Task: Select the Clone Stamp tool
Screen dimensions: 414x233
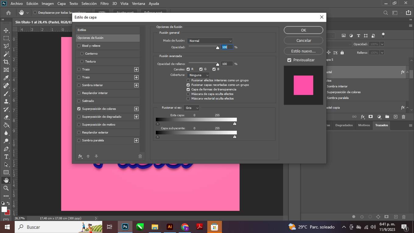Action: 6,101
